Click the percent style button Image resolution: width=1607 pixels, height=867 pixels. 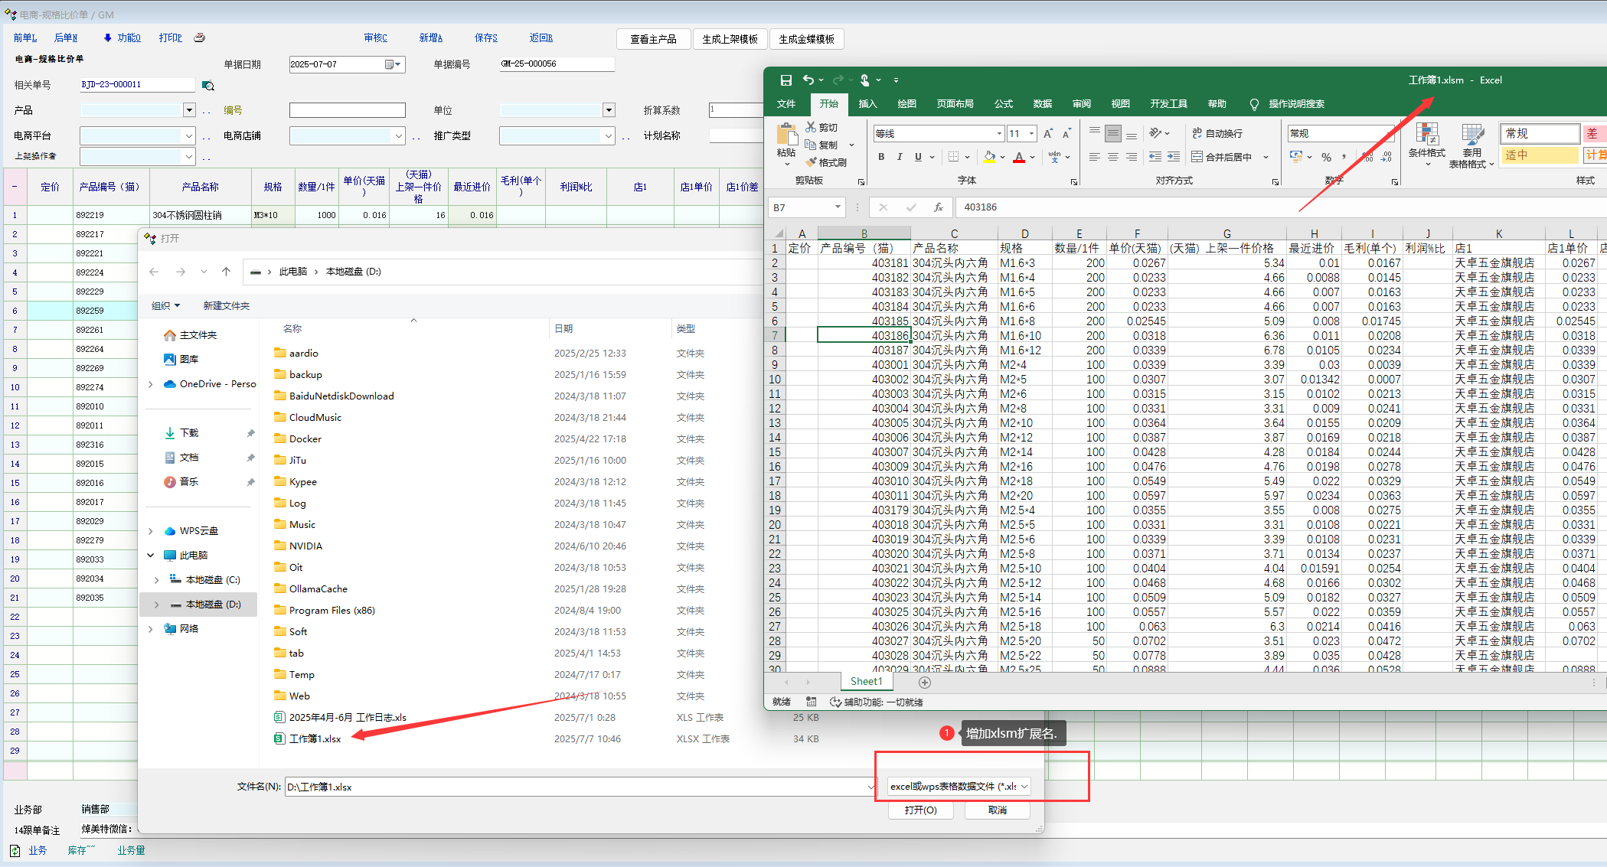(x=1326, y=157)
